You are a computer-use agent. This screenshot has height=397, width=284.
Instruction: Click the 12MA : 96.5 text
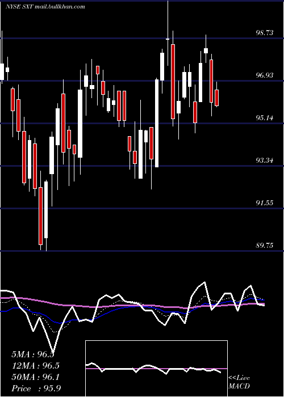point(35,366)
